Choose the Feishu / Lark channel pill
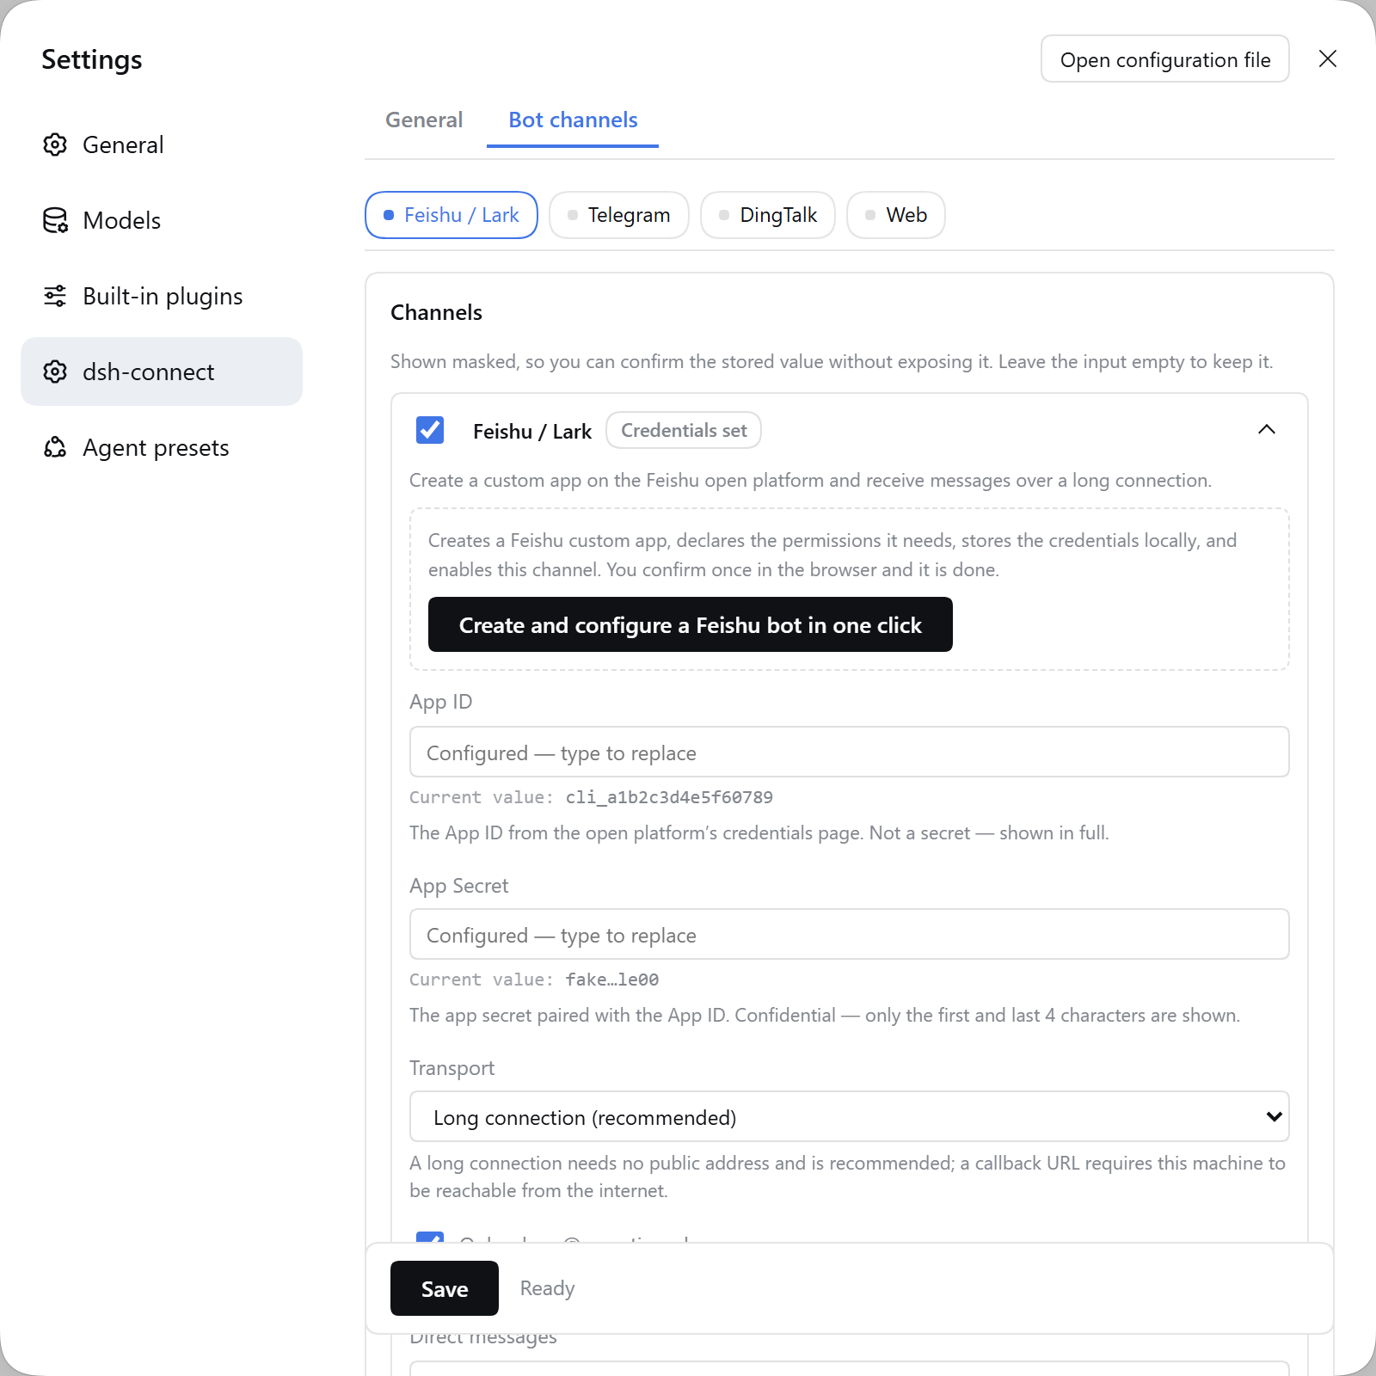Image resolution: width=1376 pixels, height=1376 pixels. point(451,215)
